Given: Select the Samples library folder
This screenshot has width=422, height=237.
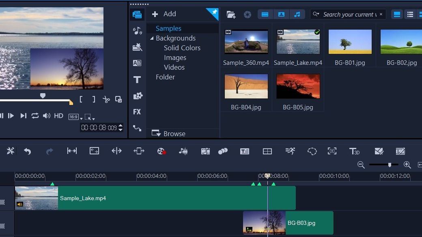Looking at the screenshot, I should coord(168,28).
